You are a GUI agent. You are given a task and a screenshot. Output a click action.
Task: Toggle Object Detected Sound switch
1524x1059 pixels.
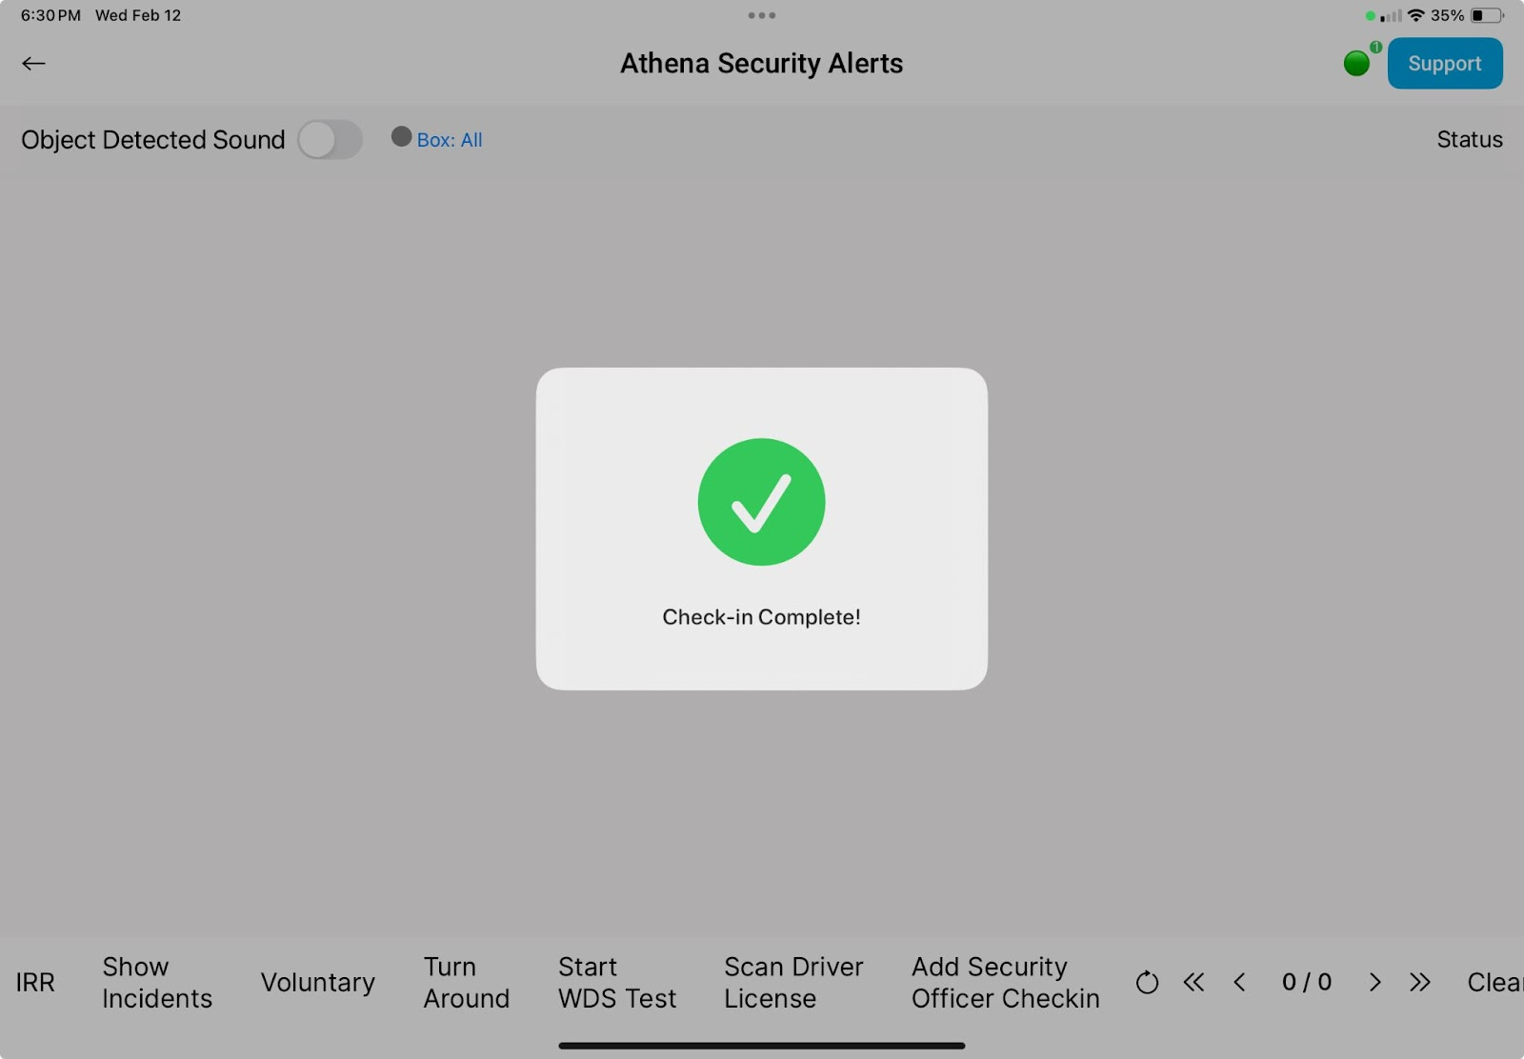pos(330,140)
